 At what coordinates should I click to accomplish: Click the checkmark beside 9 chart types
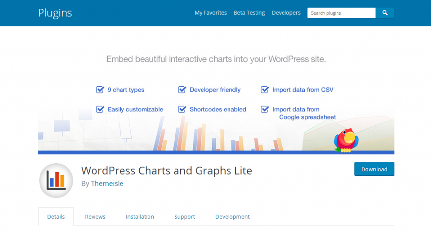point(100,90)
